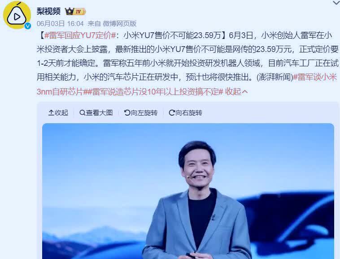Open the 梨视频 account name
This screenshot has width=340, height=259.
(48, 11)
